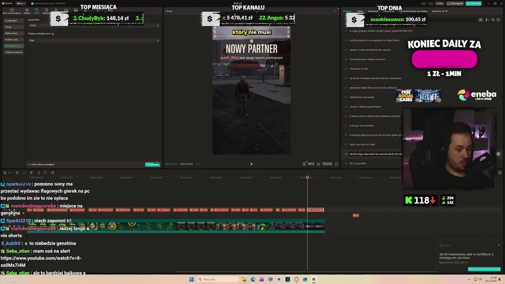Switch to the Tekst inspector tab
505x284 pixels.
point(360,11)
